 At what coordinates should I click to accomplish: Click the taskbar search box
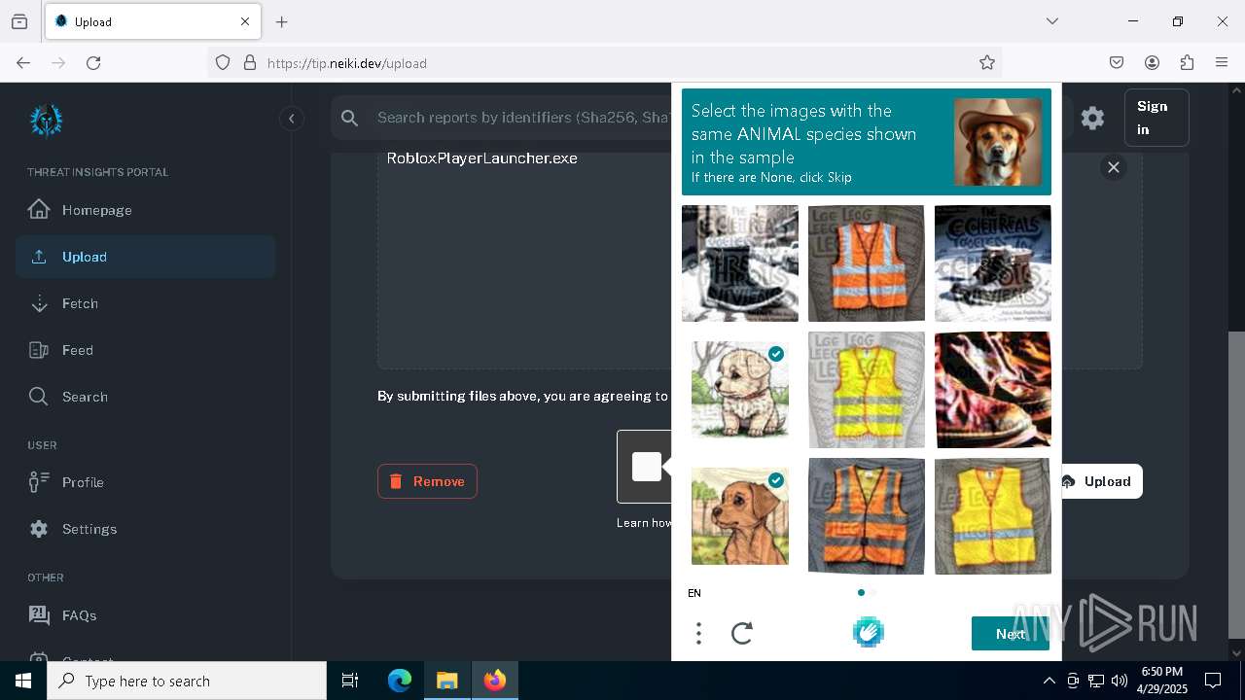187,681
